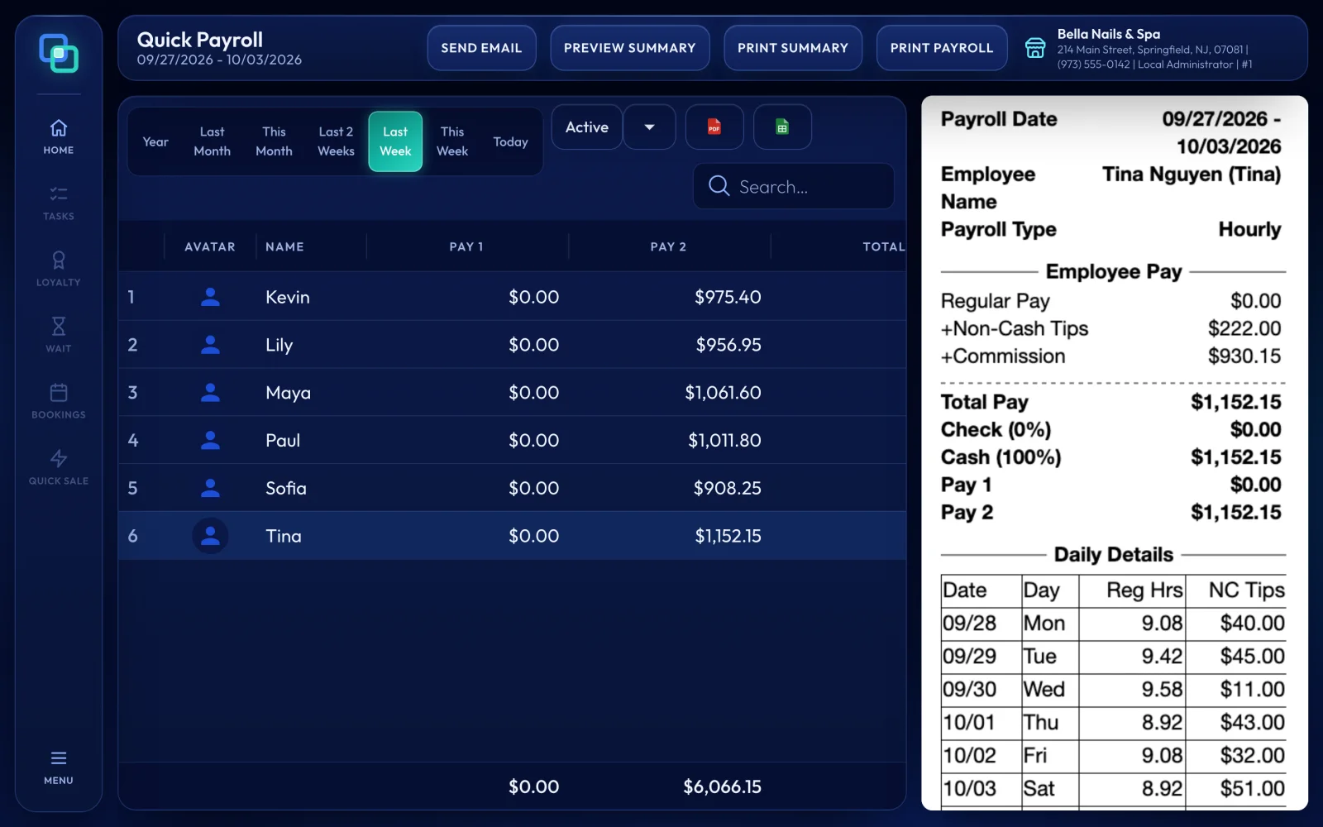The height and width of the screenshot is (827, 1323).
Task: Click the Preview Summary button
Action: [630, 48]
